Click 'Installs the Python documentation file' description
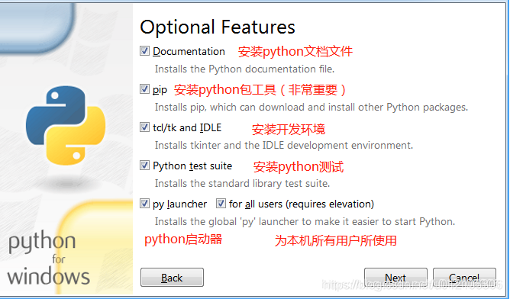This screenshot has height=299, width=510. (x=244, y=69)
